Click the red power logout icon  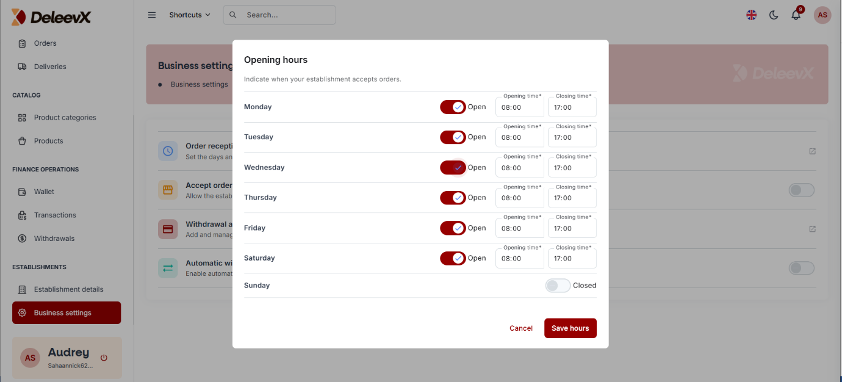click(104, 358)
